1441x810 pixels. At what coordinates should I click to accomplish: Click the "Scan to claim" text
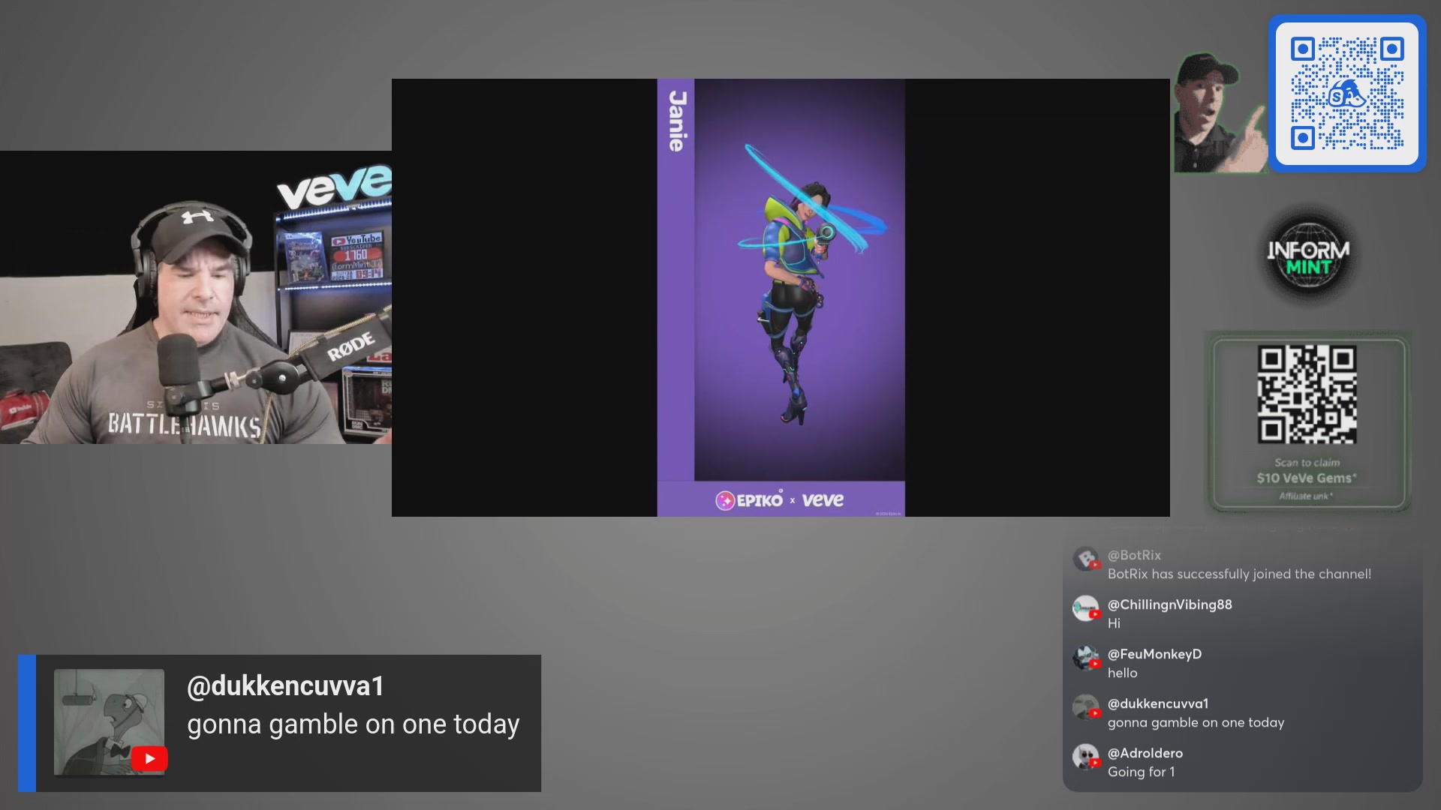coord(1307,463)
